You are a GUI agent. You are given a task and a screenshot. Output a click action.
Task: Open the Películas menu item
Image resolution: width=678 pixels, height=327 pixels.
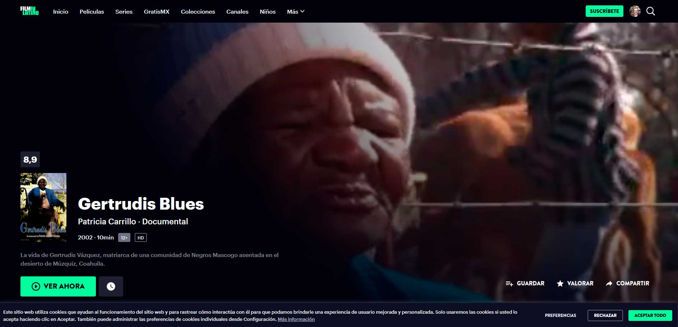coord(92,11)
